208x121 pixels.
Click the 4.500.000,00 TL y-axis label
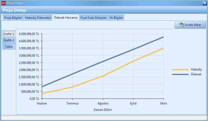pos(29,34)
